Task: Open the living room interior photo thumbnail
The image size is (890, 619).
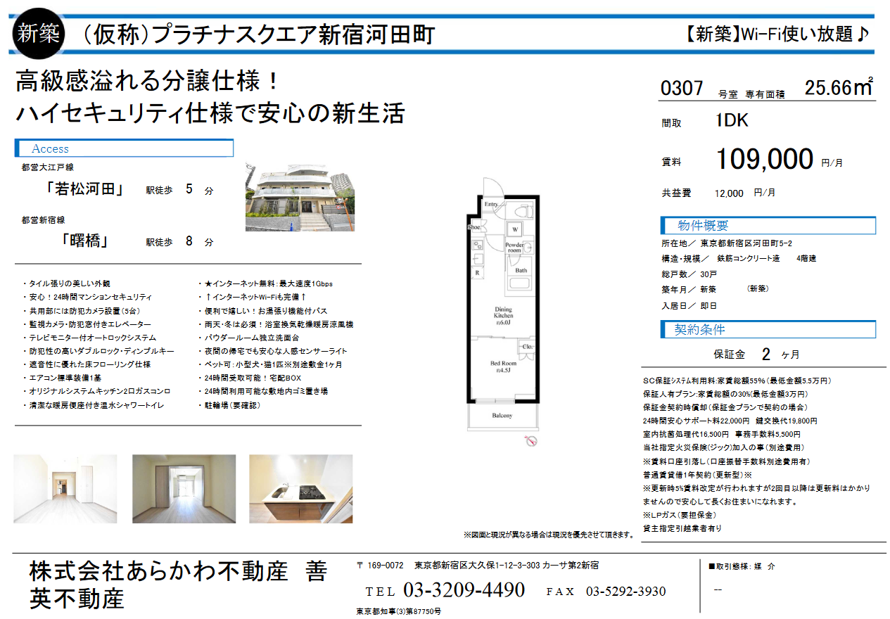Action: coord(184,489)
